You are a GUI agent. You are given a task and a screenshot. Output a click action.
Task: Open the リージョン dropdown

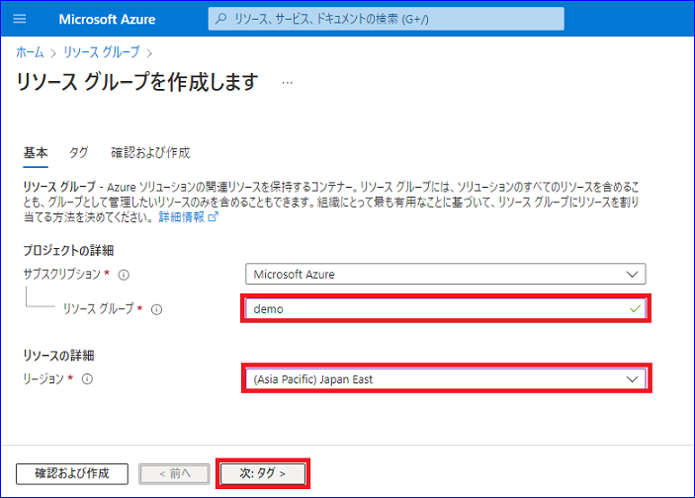pyautogui.click(x=446, y=379)
